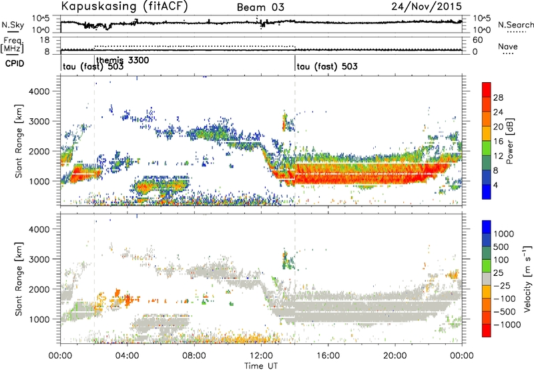Pick the yellow-orange 16–20 dB Power colorbar segment
The height and width of the screenshot is (370, 534).
point(487,133)
